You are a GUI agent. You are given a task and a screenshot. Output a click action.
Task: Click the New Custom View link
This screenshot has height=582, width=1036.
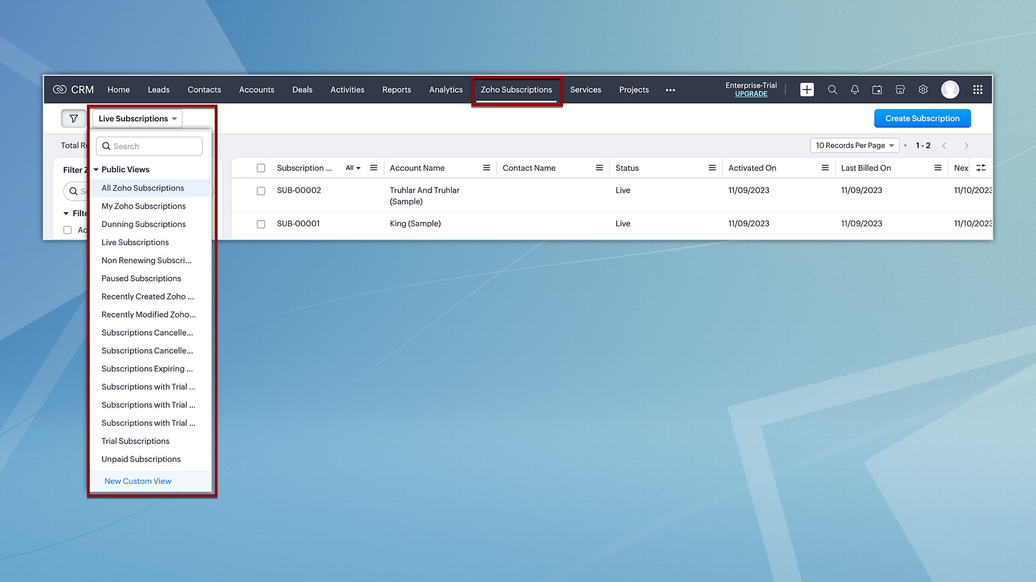(138, 481)
